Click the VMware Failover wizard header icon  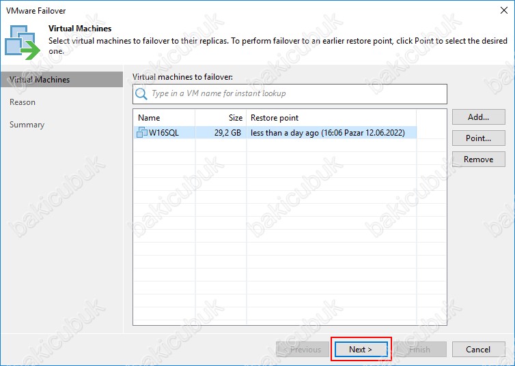pyautogui.click(x=23, y=42)
